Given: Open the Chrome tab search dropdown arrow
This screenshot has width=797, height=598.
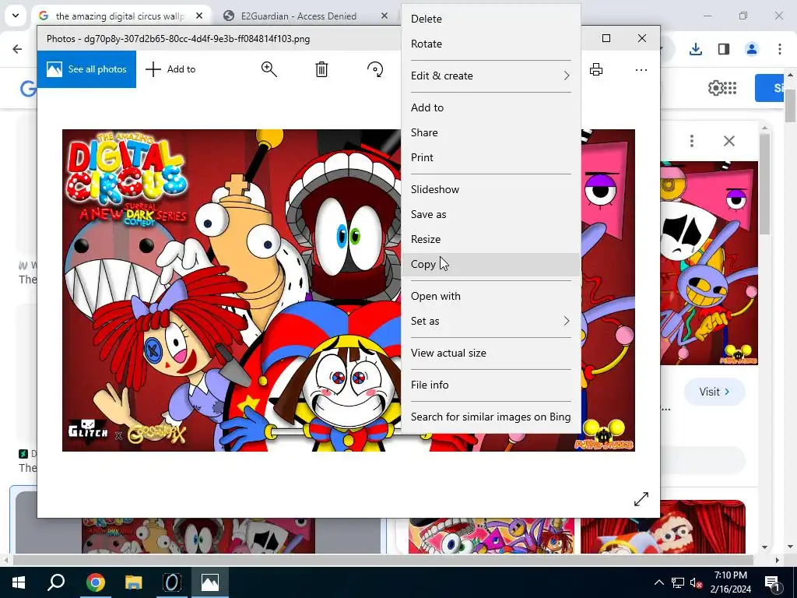Looking at the screenshot, I should [x=16, y=16].
